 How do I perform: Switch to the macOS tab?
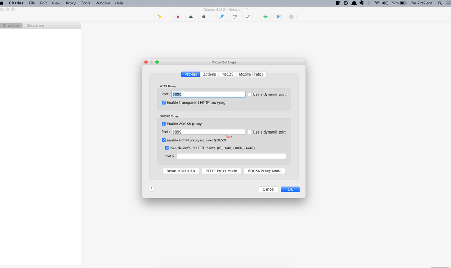pyautogui.click(x=227, y=74)
